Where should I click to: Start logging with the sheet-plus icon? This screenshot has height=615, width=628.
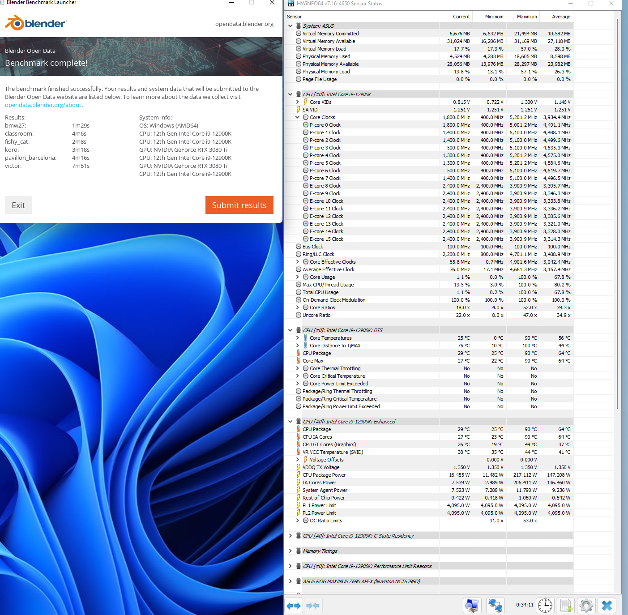pos(566,606)
